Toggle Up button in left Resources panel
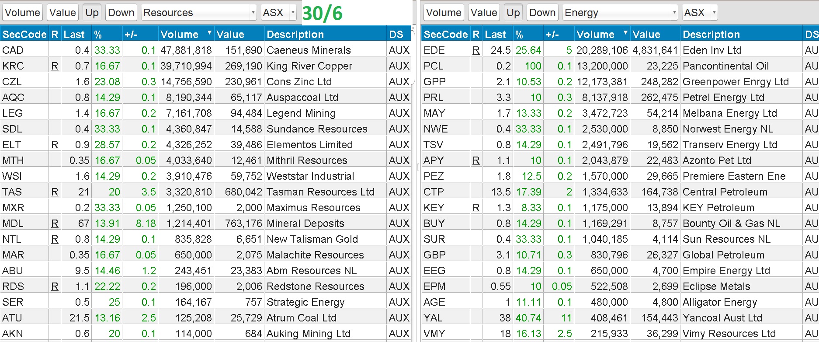 [x=92, y=13]
